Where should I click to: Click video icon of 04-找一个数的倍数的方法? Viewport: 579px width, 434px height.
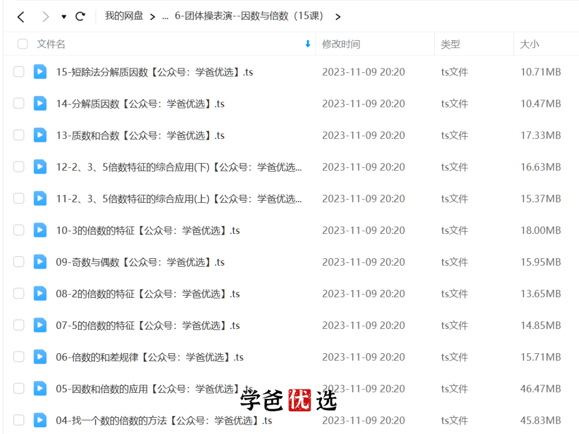[x=40, y=420]
